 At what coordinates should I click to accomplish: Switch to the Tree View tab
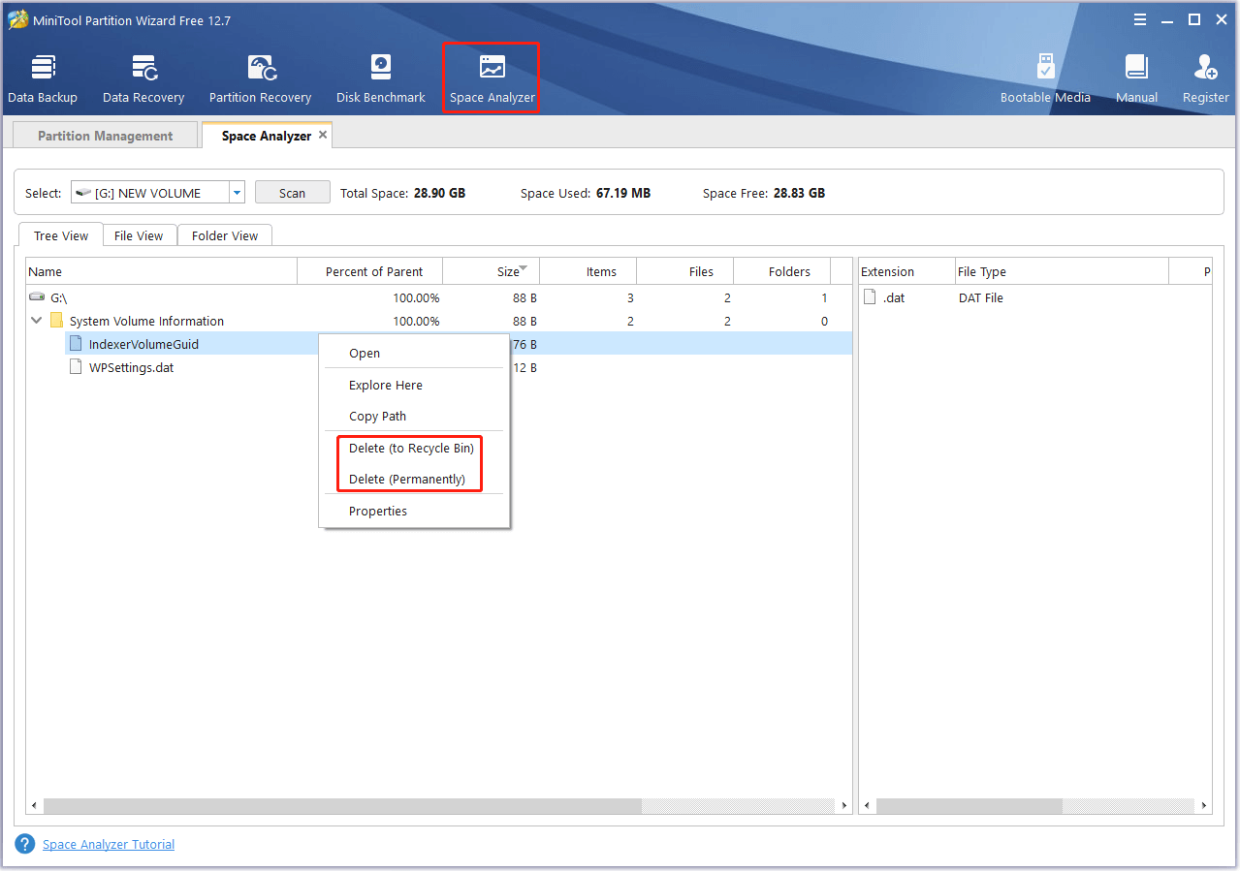[x=61, y=235]
